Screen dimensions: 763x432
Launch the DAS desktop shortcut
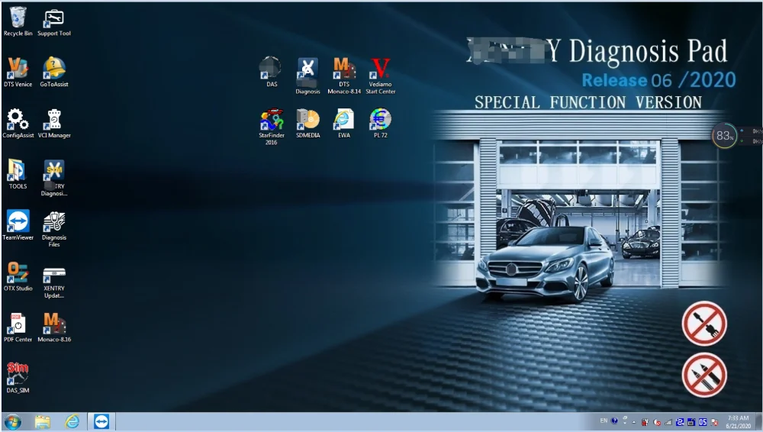pos(271,72)
